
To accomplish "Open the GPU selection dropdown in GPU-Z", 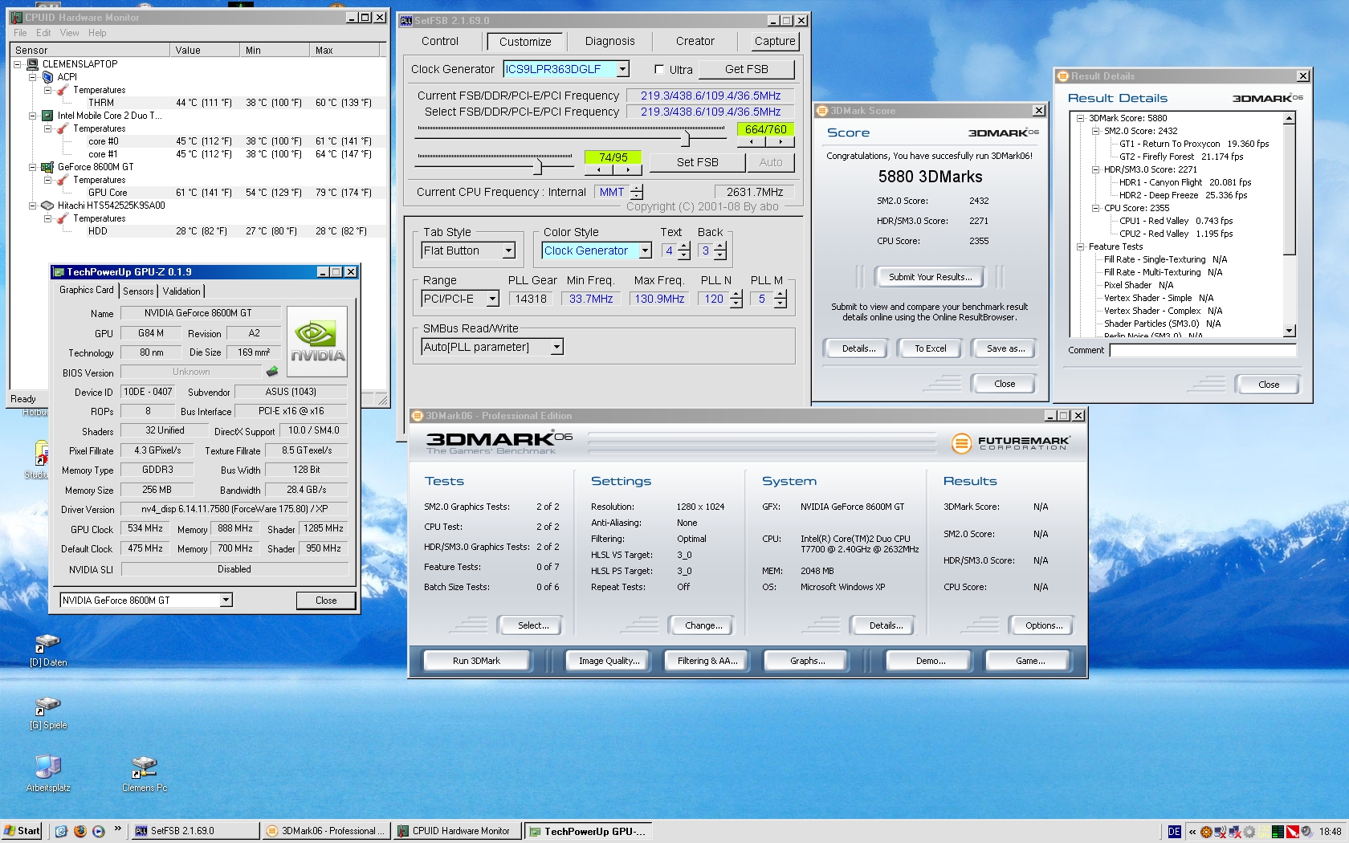I will tap(226, 600).
